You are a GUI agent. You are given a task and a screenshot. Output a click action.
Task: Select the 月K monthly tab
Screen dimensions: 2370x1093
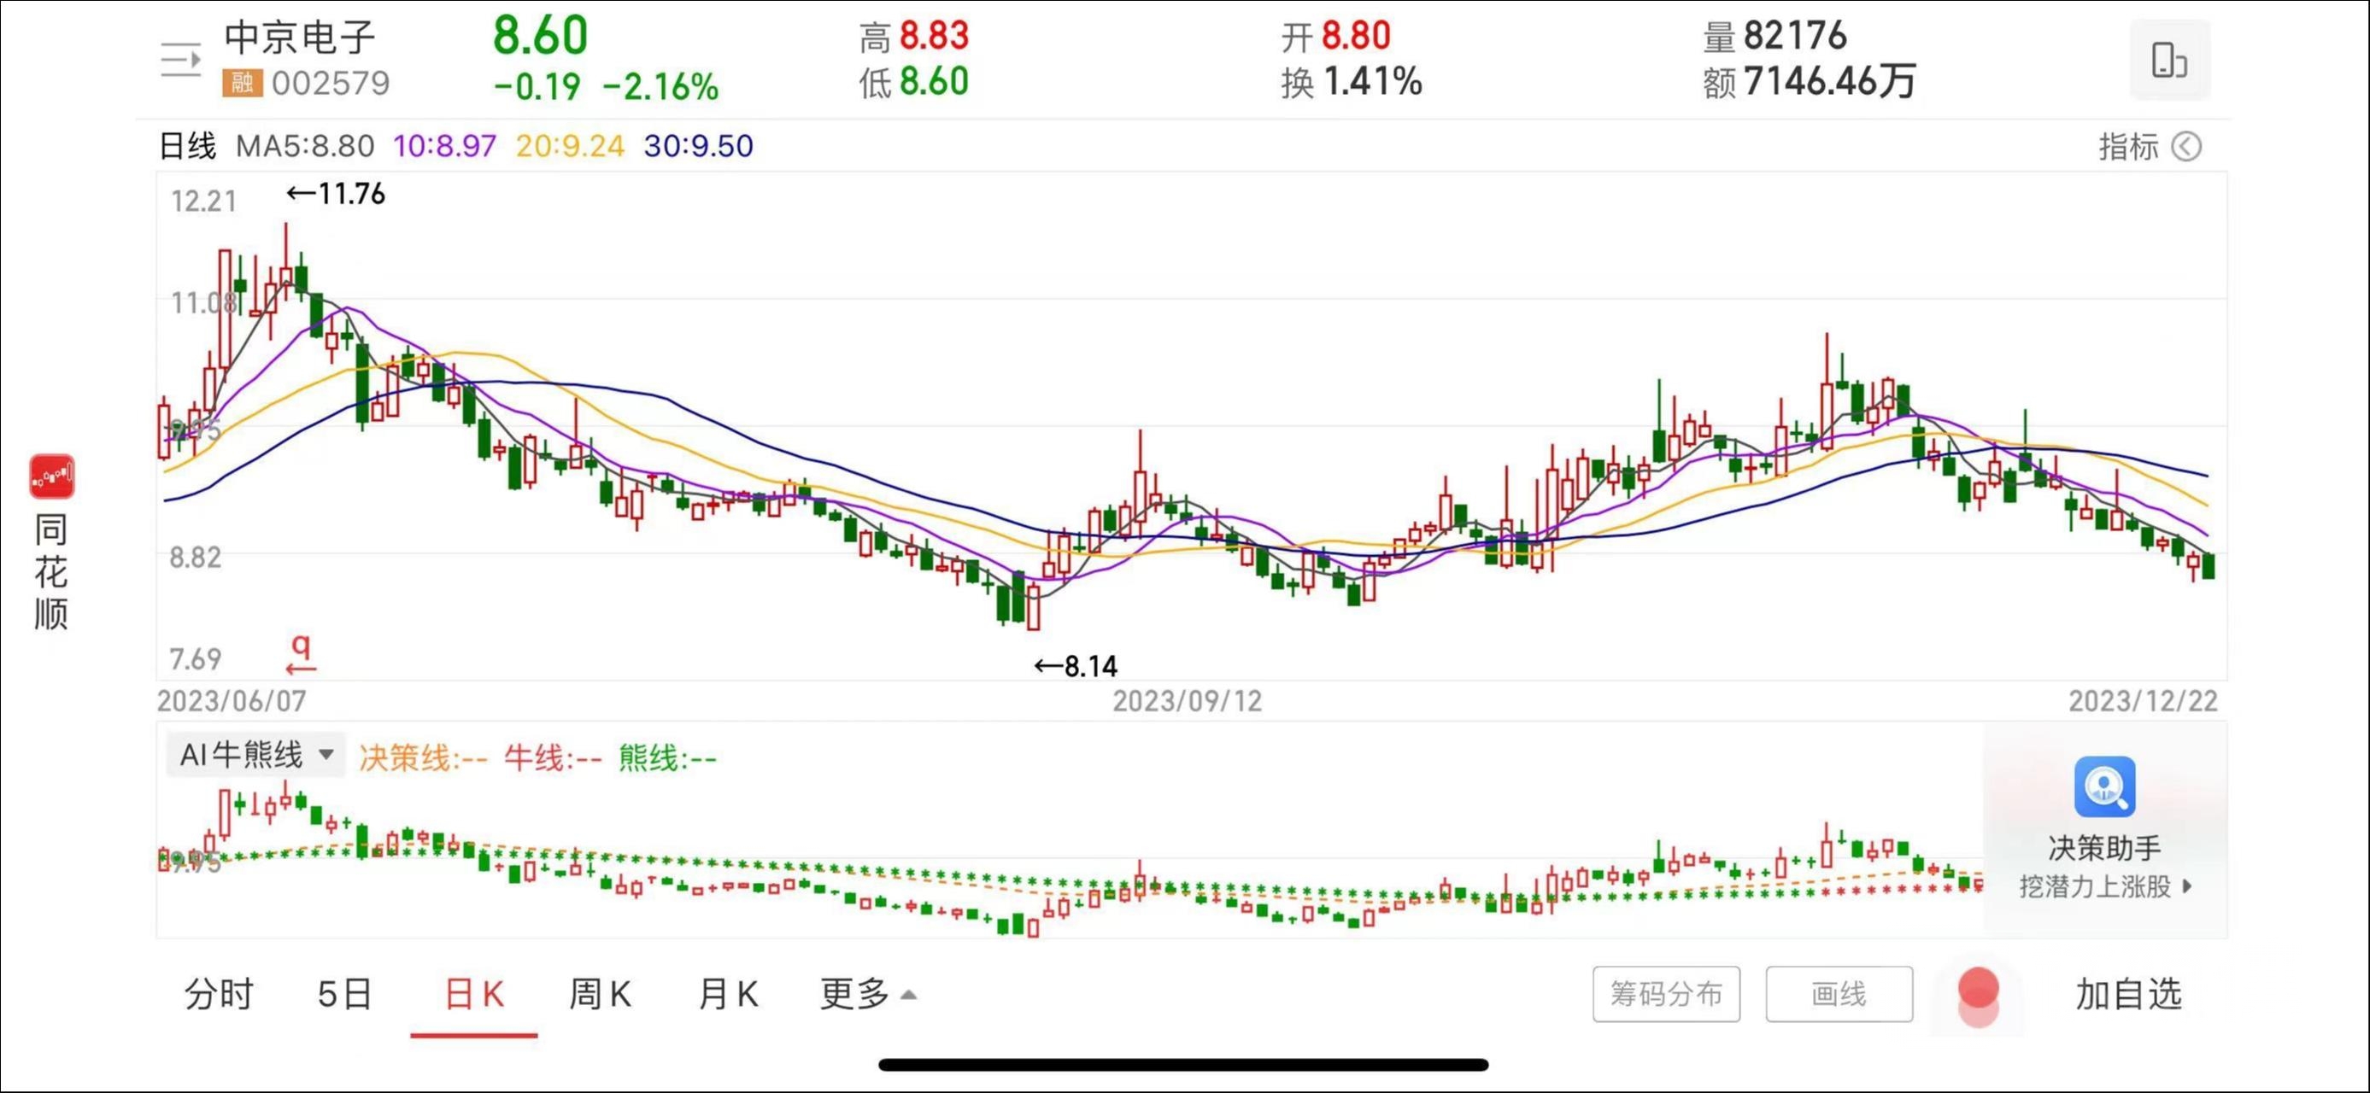[x=728, y=995]
